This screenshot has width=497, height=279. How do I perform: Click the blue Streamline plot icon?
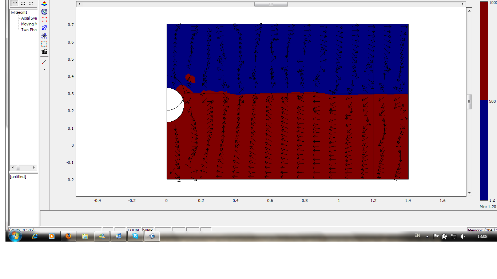click(44, 36)
